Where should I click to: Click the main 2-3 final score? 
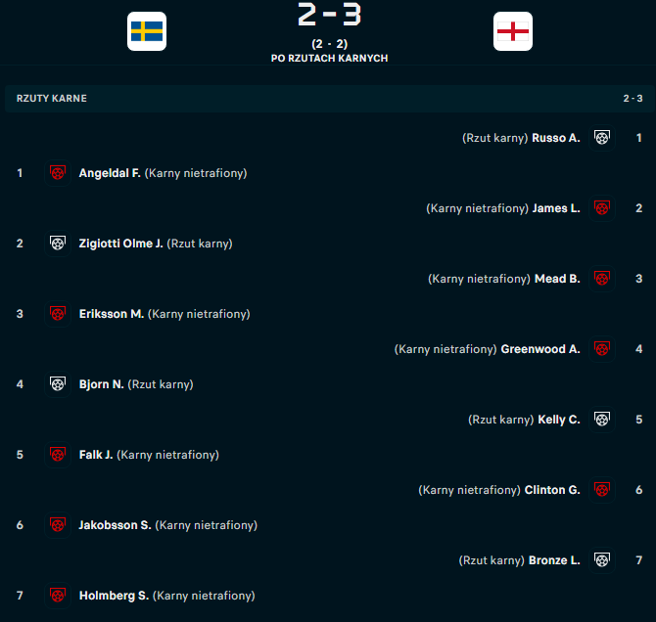click(x=329, y=15)
